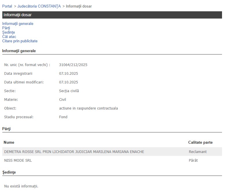The width and height of the screenshot is (244, 195).
Task: Click the Calitate parte column header
Action: click(200, 142)
